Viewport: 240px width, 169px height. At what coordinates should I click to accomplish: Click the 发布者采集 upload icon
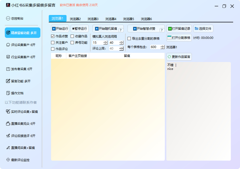click(x=8, y=69)
